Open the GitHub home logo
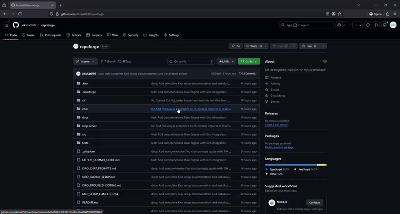This screenshot has width=400, height=214. (x=16, y=25)
